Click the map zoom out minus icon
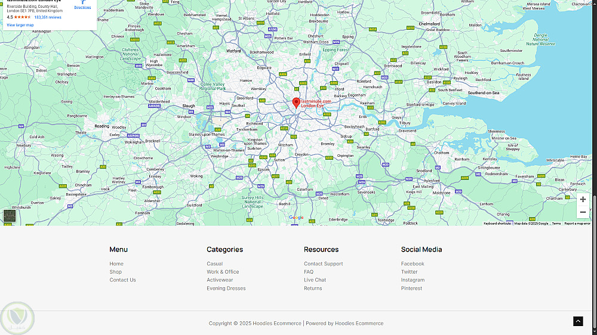Image resolution: width=597 pixels, height=335 pixels. [x=583, y=212]
